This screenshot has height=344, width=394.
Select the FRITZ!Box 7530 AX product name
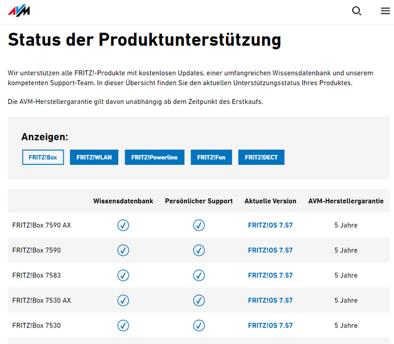click(x=41, y=300)
